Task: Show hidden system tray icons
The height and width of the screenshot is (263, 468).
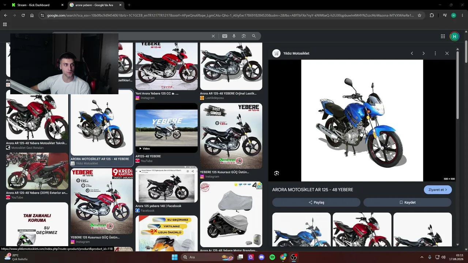Action: pos(422,257)
